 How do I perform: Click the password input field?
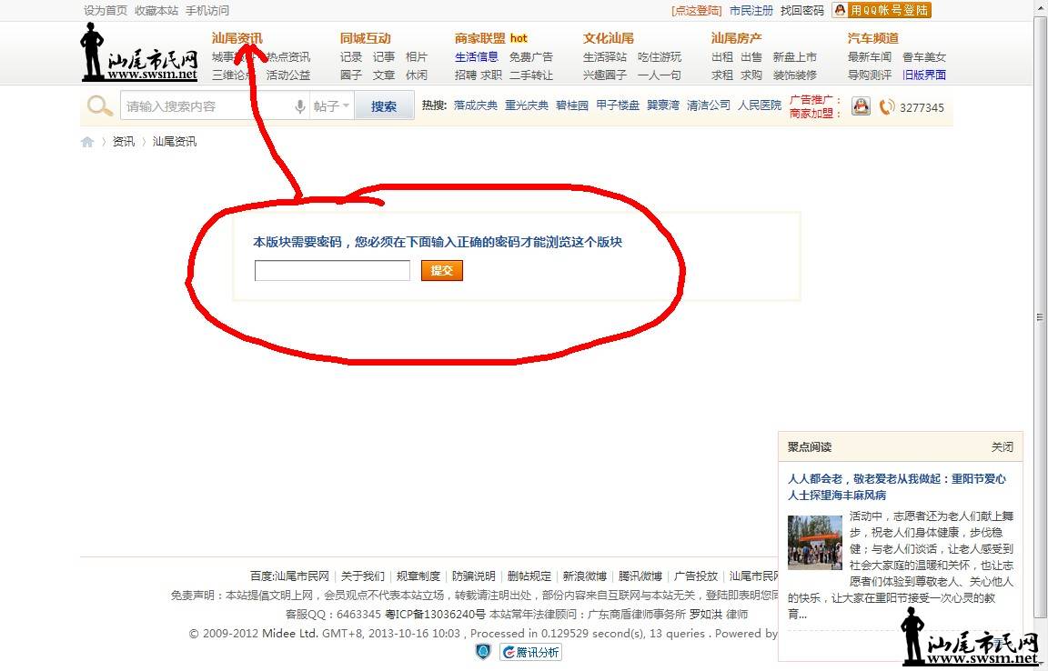[x=332, y=270]
